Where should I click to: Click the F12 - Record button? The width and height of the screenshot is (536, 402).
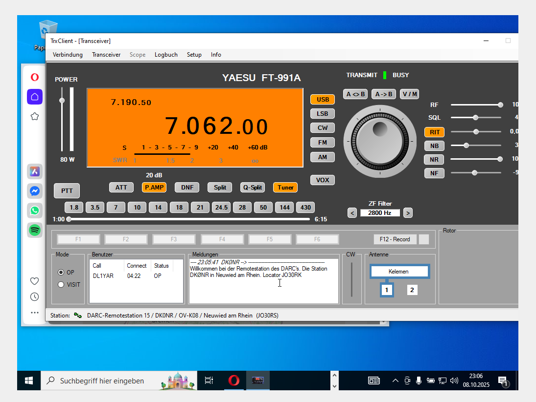pos(395,239)
